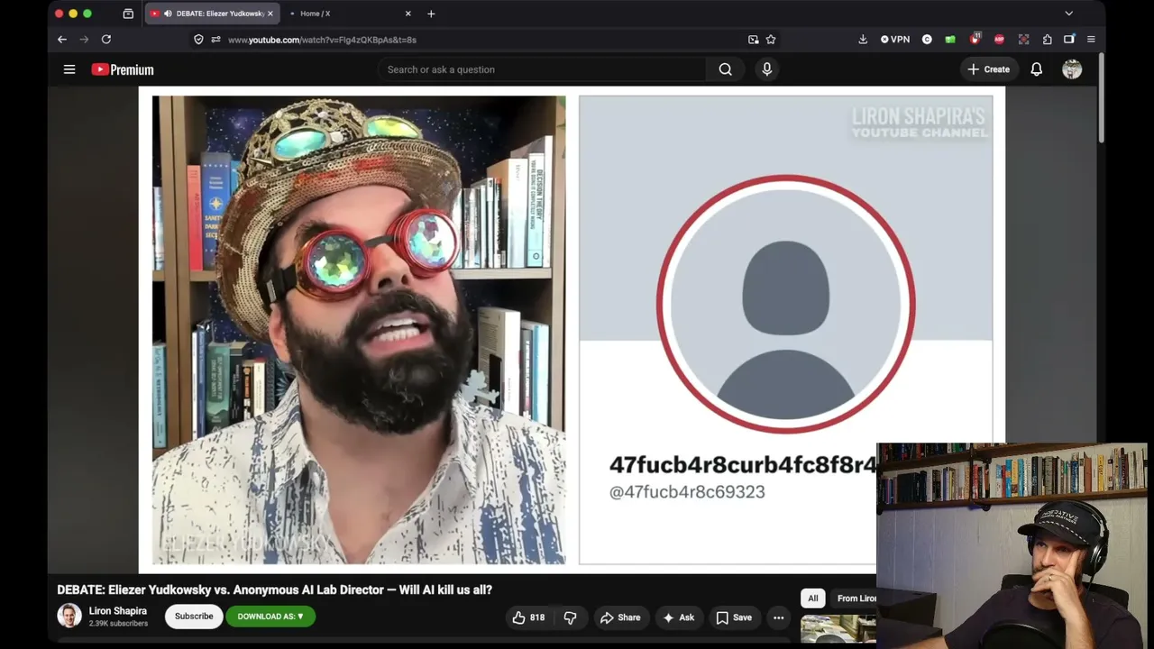List all tabs with the chevron

(1069, 14)
